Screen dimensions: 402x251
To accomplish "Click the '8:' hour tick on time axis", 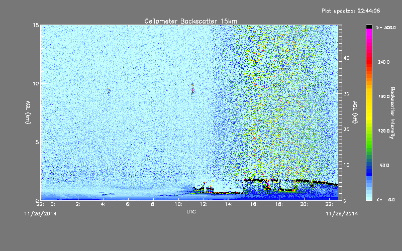I will click(x=154, y=204).
